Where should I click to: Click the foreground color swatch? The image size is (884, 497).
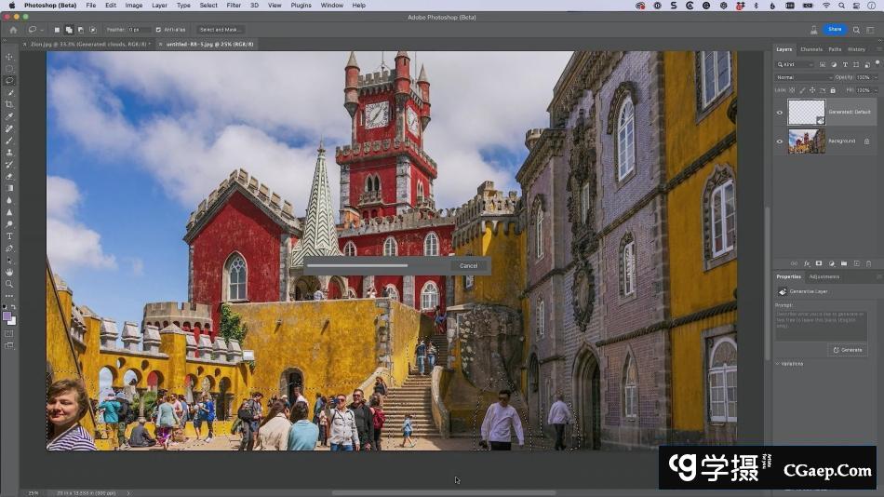click(7, 316)
